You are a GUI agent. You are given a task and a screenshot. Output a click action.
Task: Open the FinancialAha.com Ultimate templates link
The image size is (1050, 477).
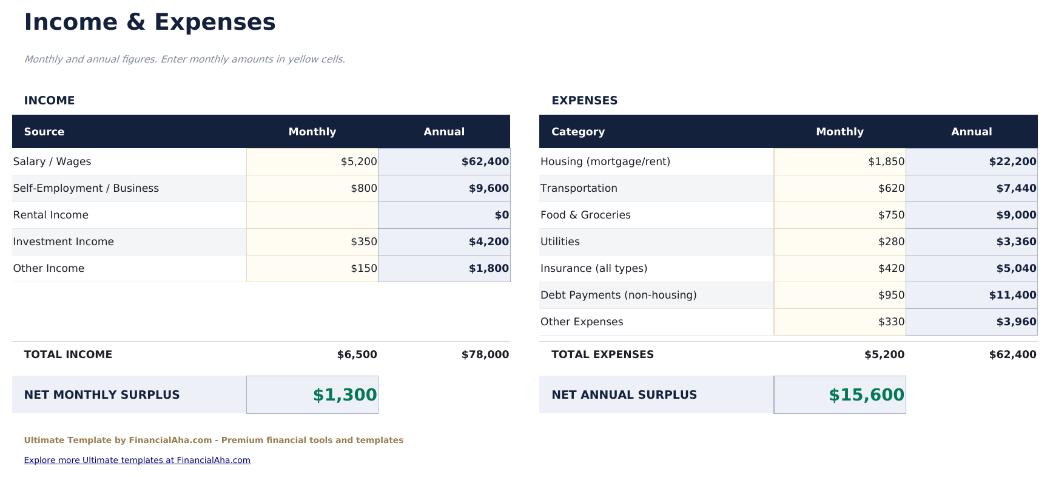[137, 460]
